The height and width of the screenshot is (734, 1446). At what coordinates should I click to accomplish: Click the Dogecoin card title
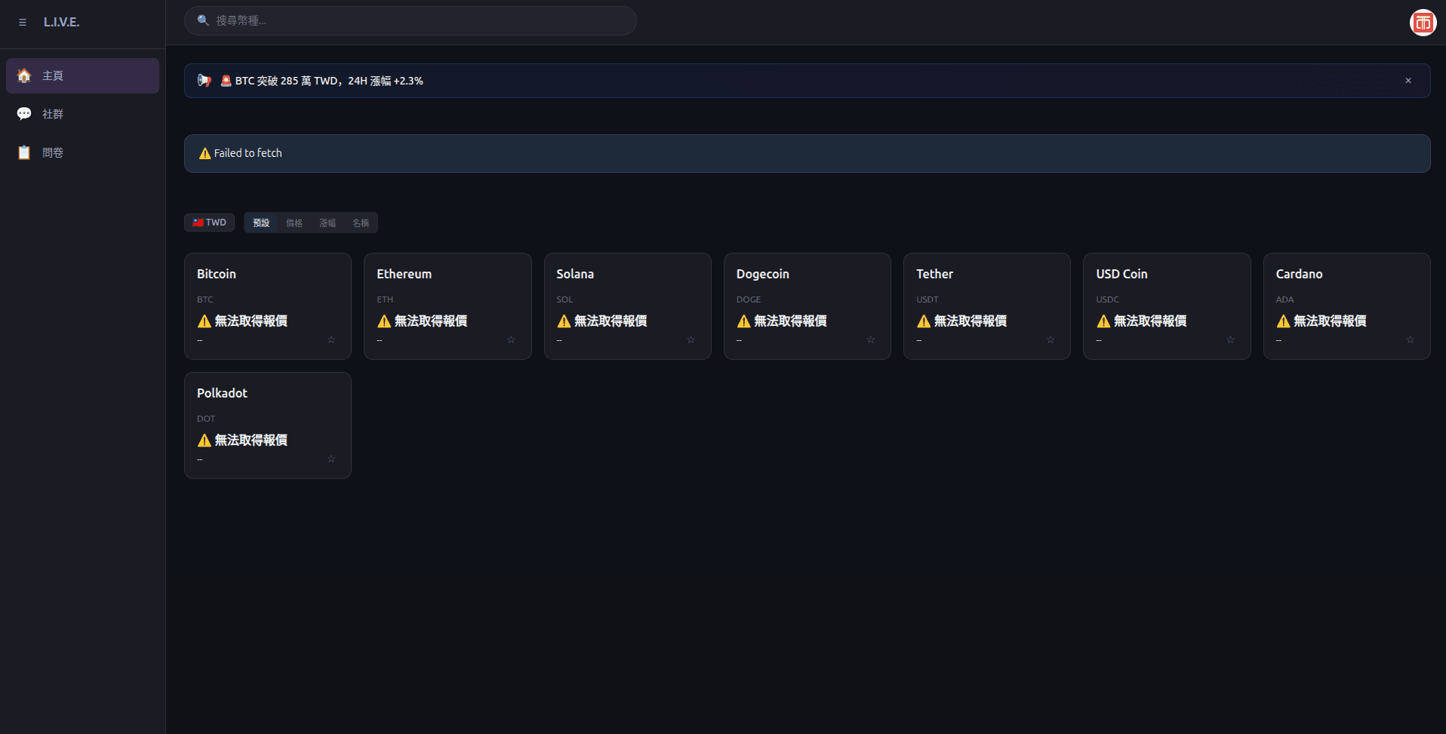coord(763,274)
